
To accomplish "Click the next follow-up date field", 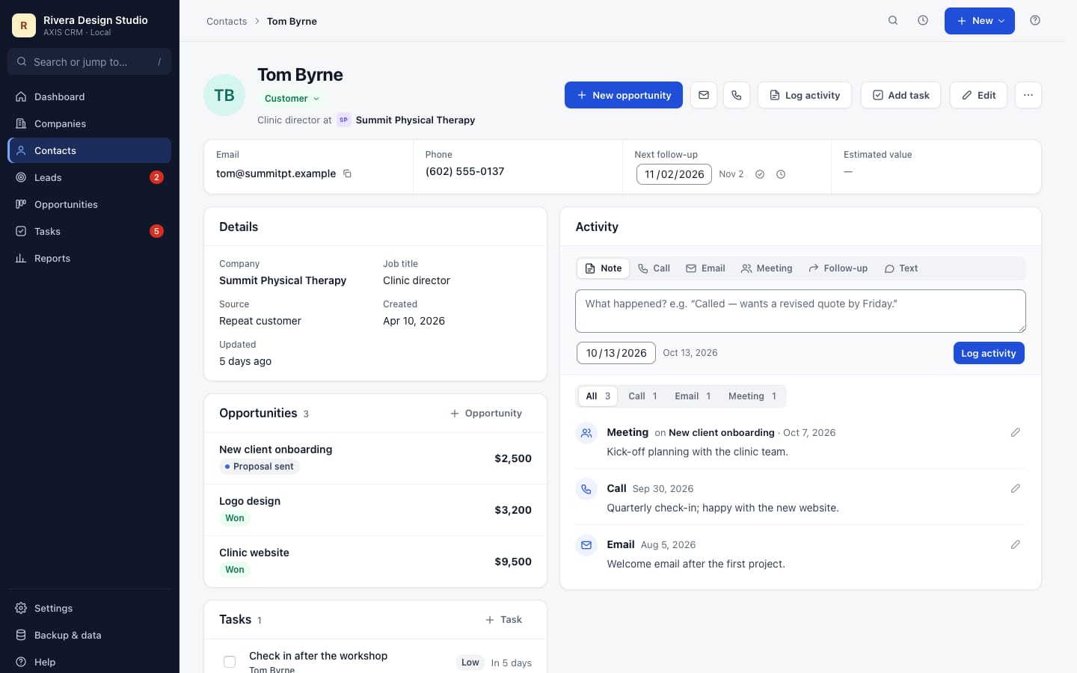I will (x=674, y=174).
